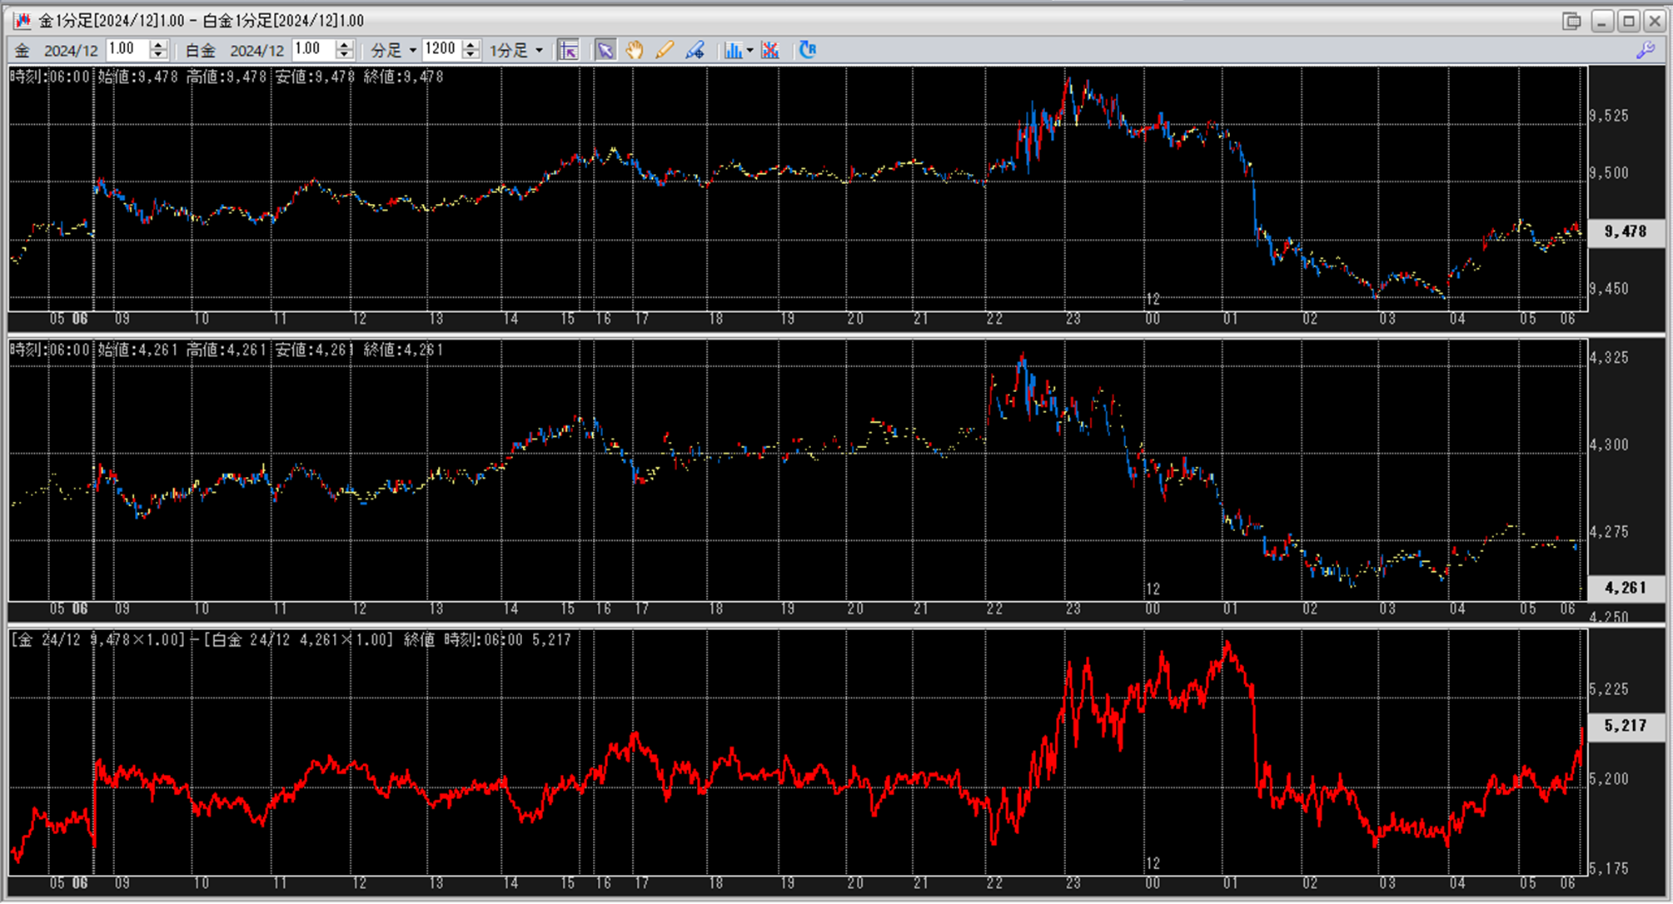Increase the 1200 bar count stepper
This screenshot has width=1673, height=904.
[471, 45]
